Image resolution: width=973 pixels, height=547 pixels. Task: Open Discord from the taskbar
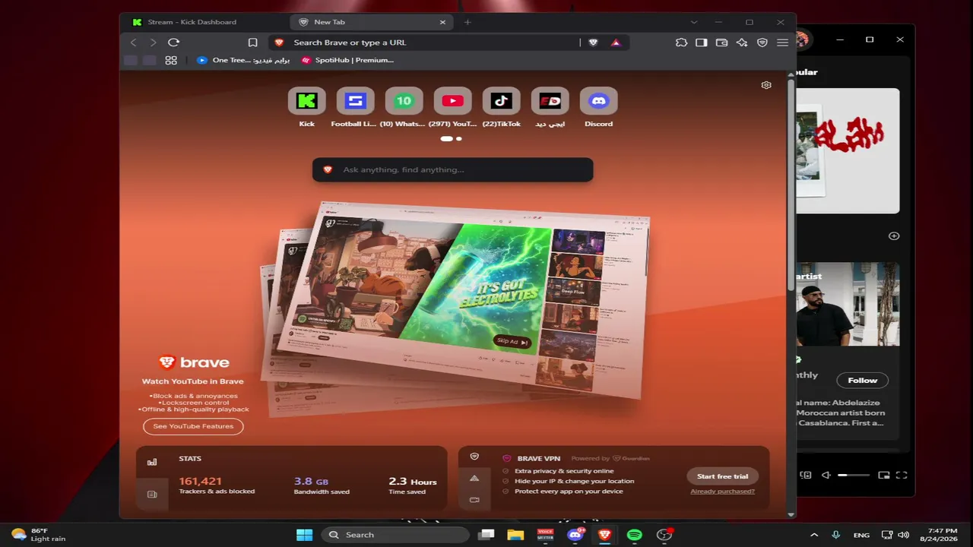pyautogui.click(x=575, y=535)
